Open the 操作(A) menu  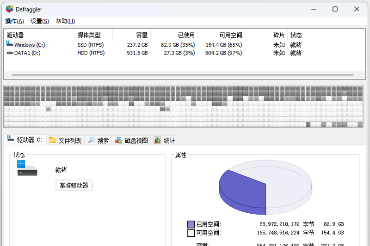point(14,21)
